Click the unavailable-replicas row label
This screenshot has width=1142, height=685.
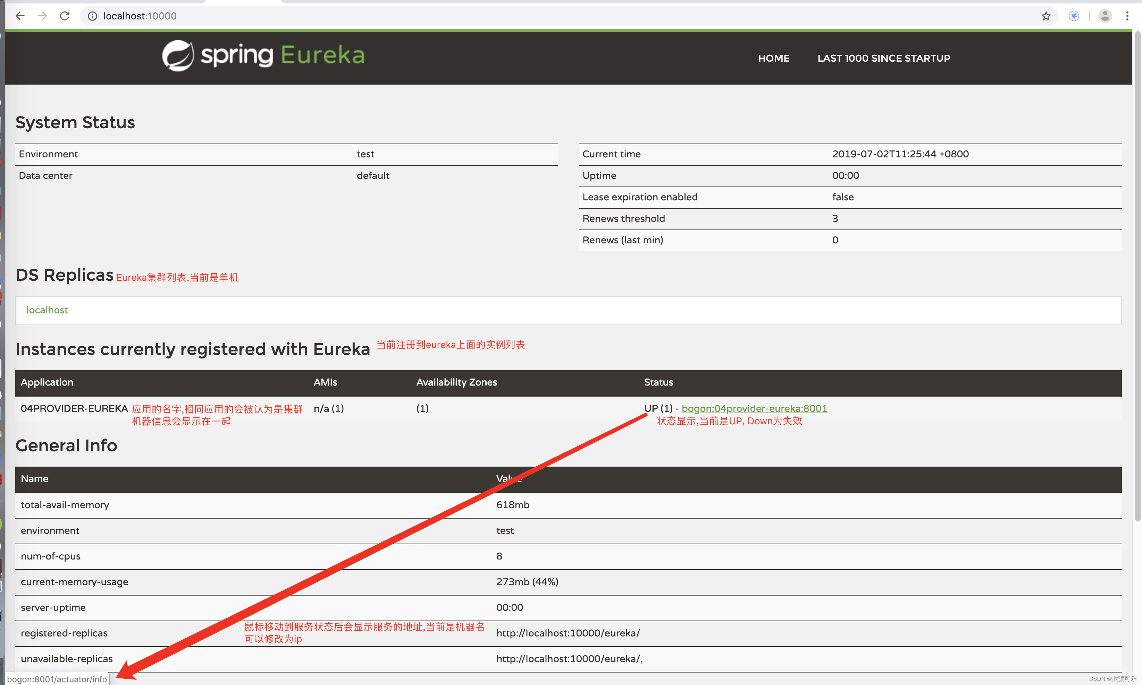pyautogui.click(x=67, y=659)
